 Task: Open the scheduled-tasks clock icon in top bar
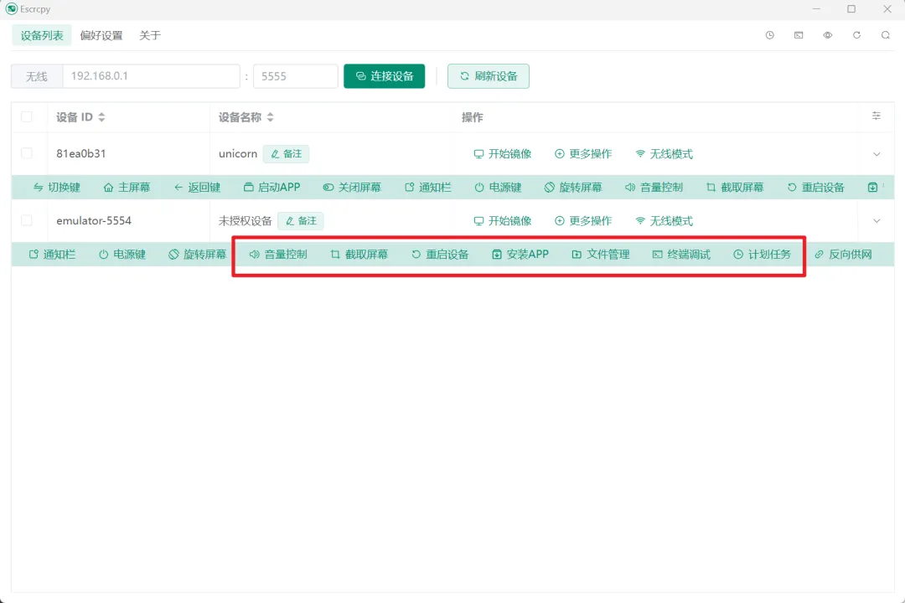tap(769, 35)
